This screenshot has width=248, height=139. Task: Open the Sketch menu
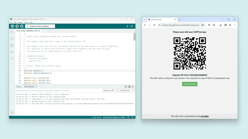pos(20,22)
